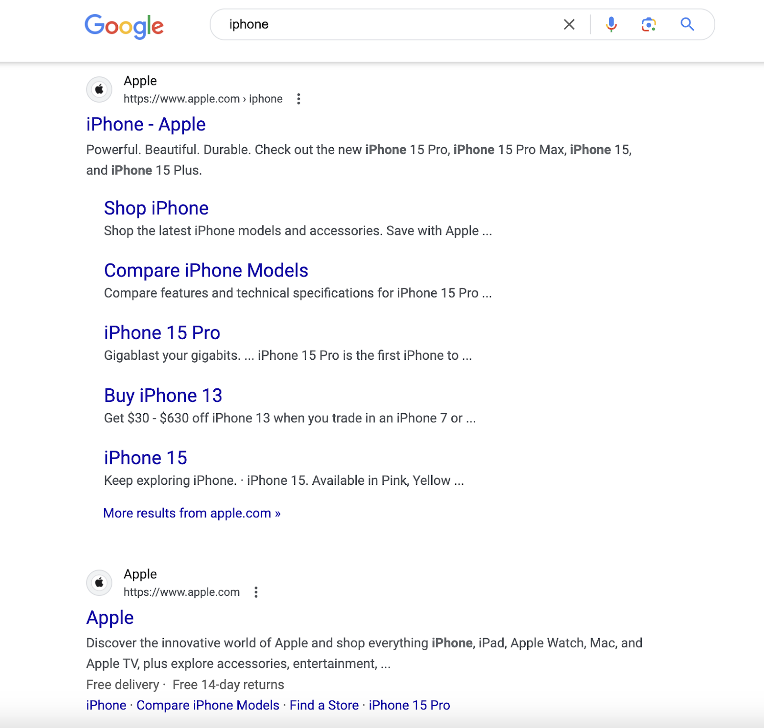Click inside the search input field
The width and height of the screenshot is (764, 728).
382,24
